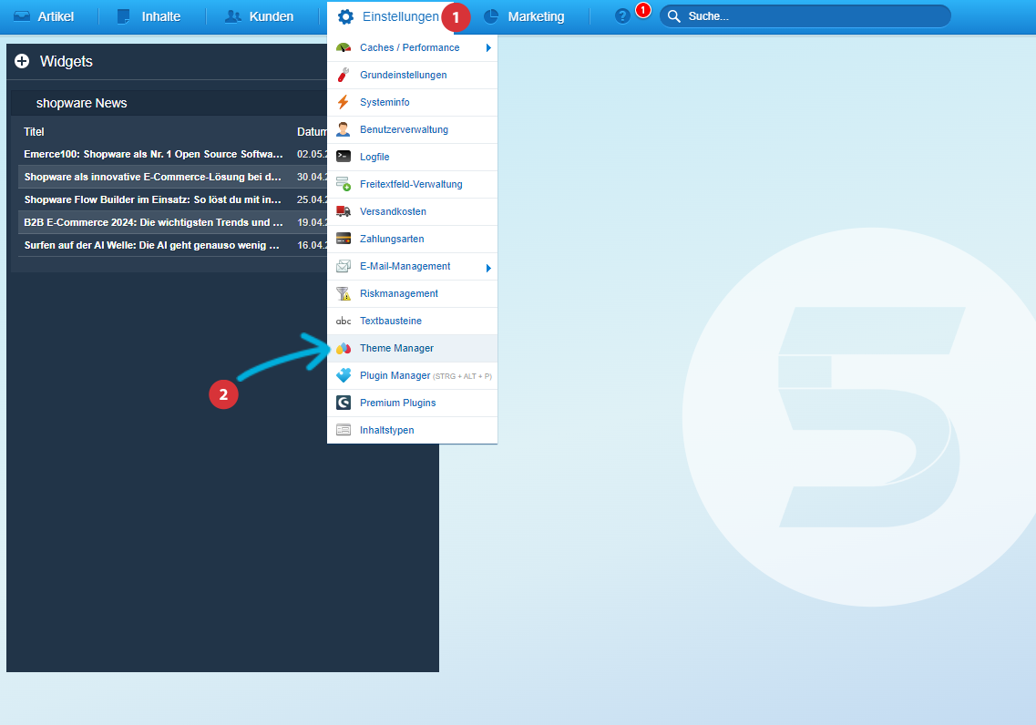This screenshot has width=1036, height=725.
Task: Click the Inhaltstypen list icon
Action: [x=343, y=430]
